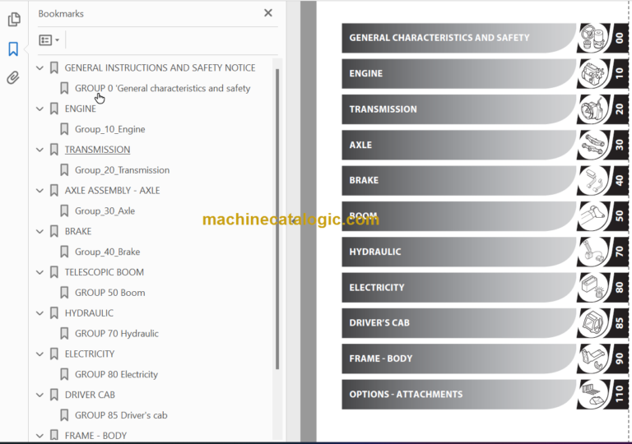Click bookmark icon beside Group_20_Transmission
632x444 pixels.
64,170
